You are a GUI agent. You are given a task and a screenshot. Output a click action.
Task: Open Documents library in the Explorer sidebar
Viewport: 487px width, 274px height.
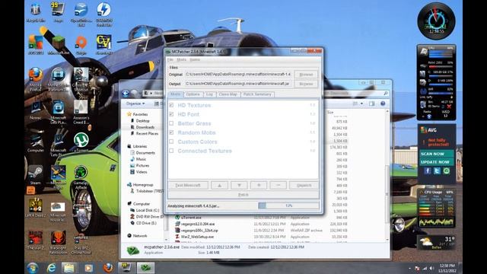click(145, 153)
